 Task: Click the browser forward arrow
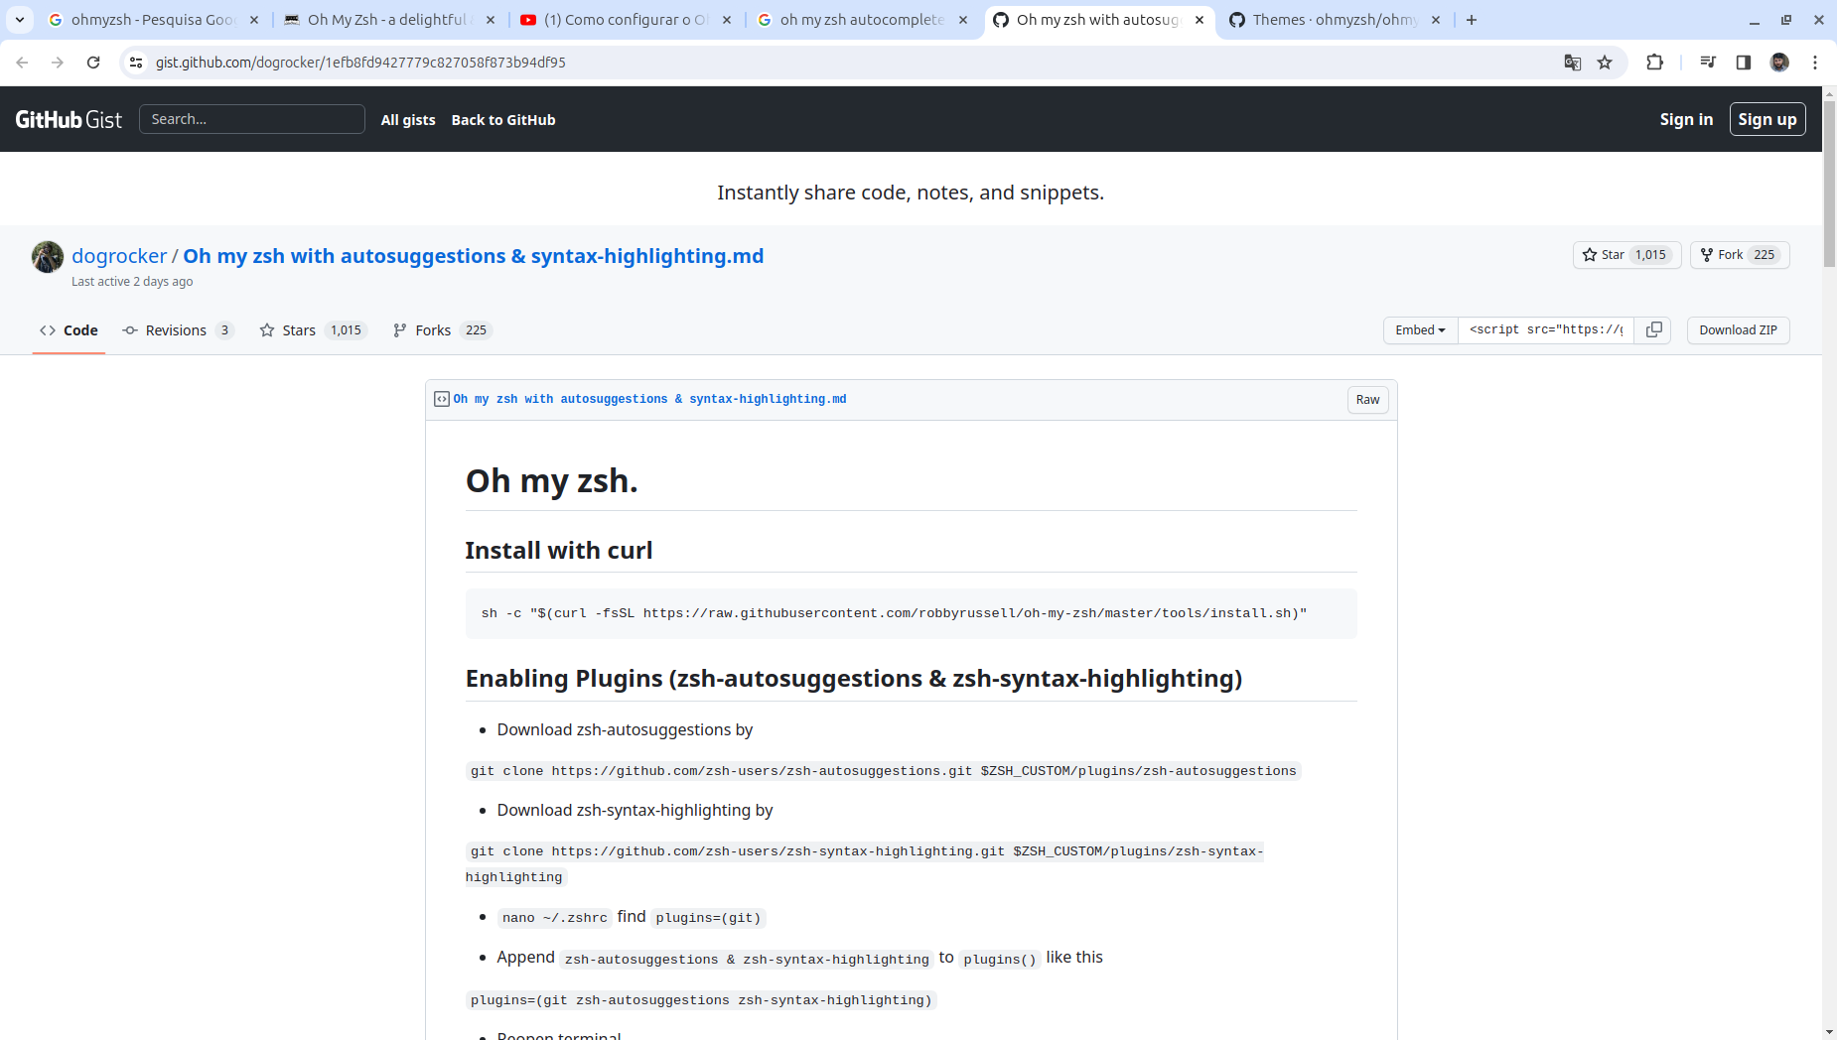pyautogui.click(x=58, y=63)
